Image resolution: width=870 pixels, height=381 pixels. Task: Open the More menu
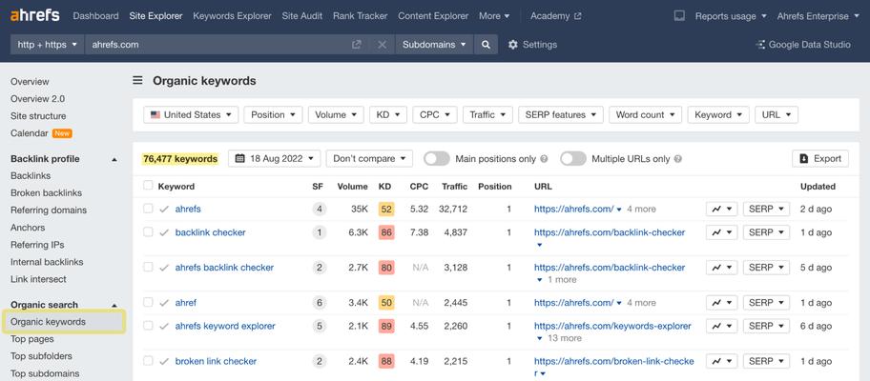point(494,16)
